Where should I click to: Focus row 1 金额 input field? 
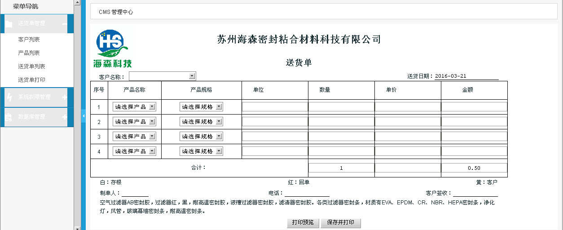(474, 107)
